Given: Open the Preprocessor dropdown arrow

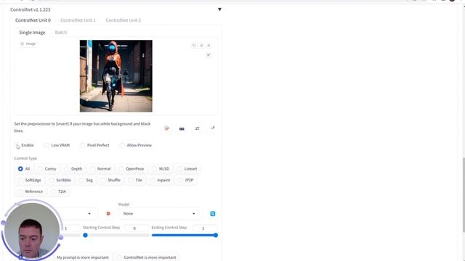Looking at the screenshot, I should [x=89, y=214].
